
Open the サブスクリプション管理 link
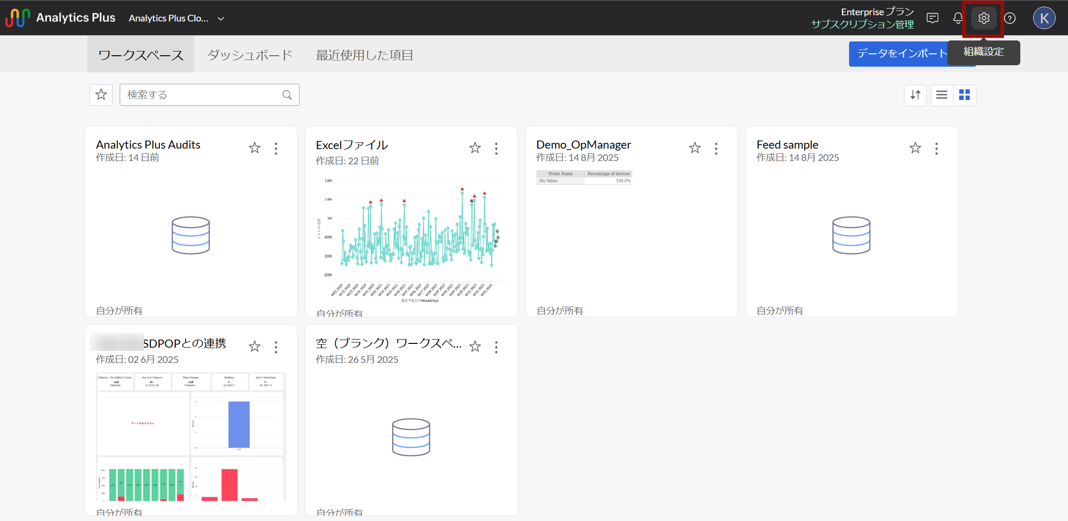[x=862, y=24]
